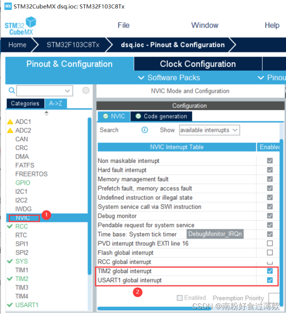Screen dimensions: 286x314
Task: Click the Hard fault interrupt checkbox
Action: (270, 170)
